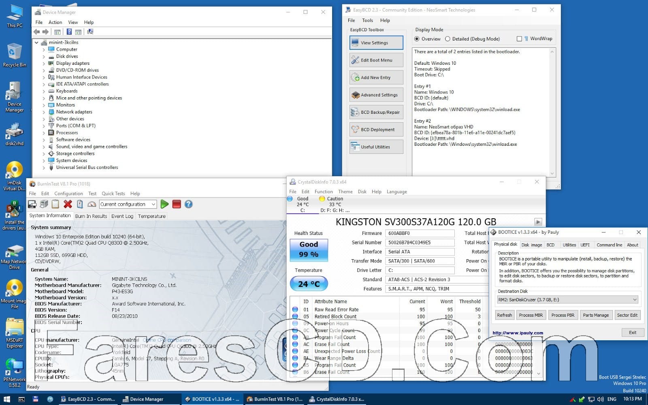Screen dimensions: 648x405
Task: Switch to Disk image tab in BOOTICE
Action: [x=531, y=245]
